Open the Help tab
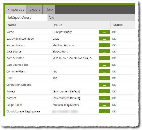Image resolution: width=142 pixels, height=130 pixels. click(x=49, y=9)
